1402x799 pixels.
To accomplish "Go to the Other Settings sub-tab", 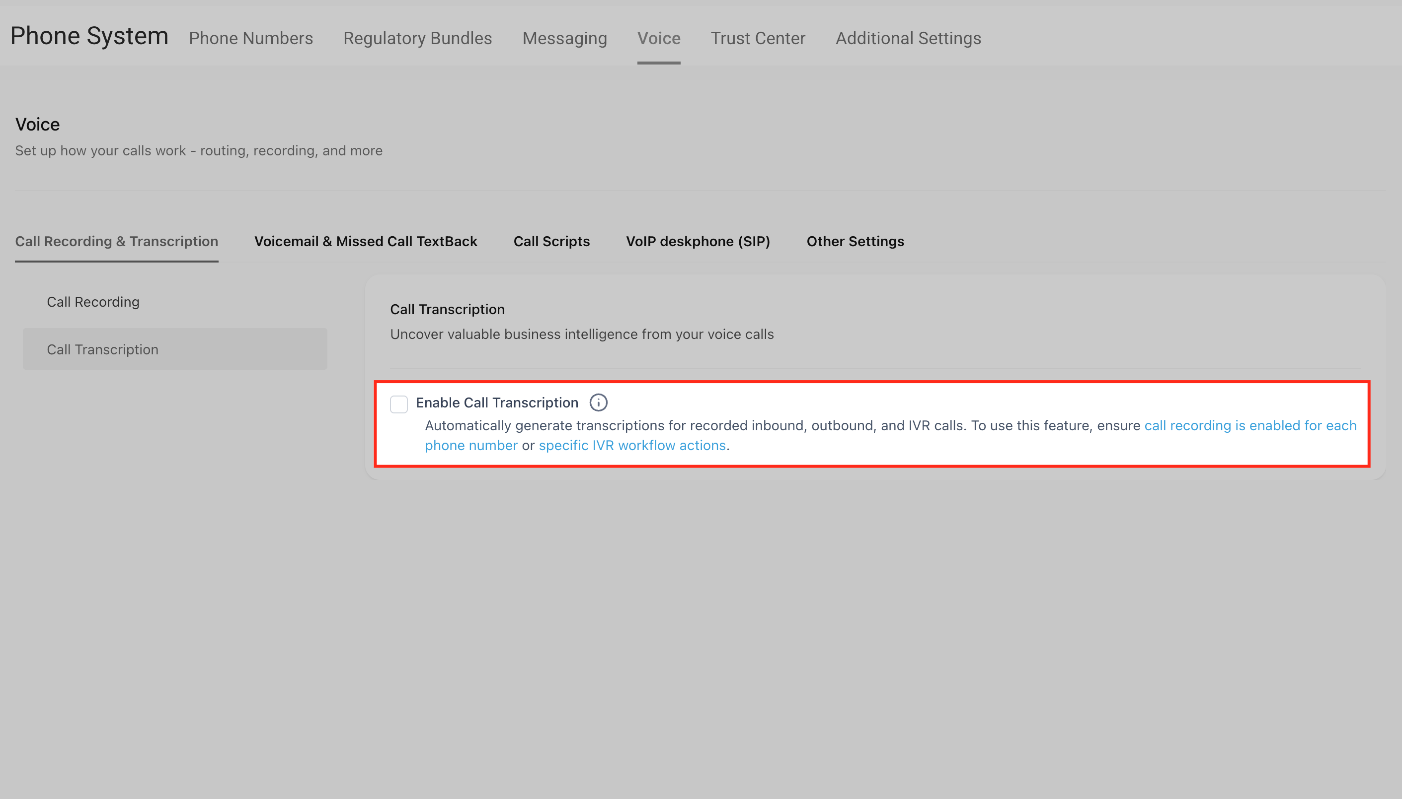I will tap(855, 242).
